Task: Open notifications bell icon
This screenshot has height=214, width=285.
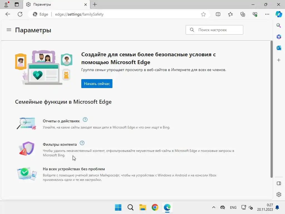Action: click(277, 207)
